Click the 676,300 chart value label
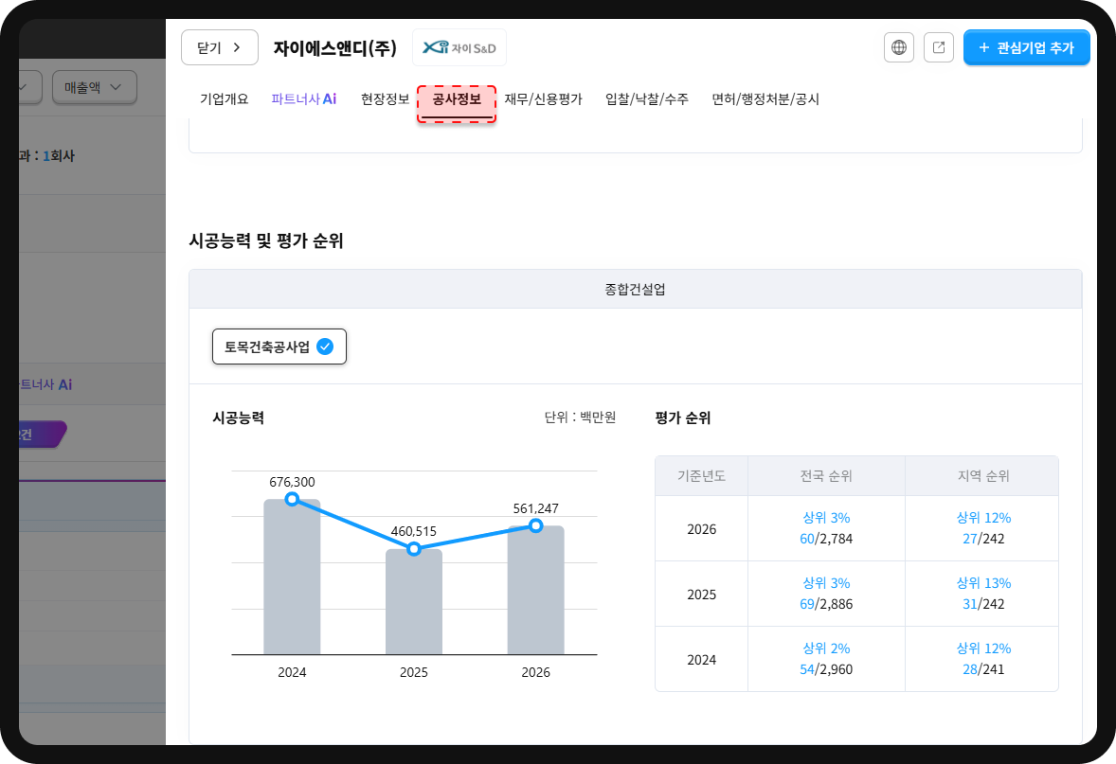The width and height of the screenshot is (1116, 764). pyautogui.click(x=292, y=482)
